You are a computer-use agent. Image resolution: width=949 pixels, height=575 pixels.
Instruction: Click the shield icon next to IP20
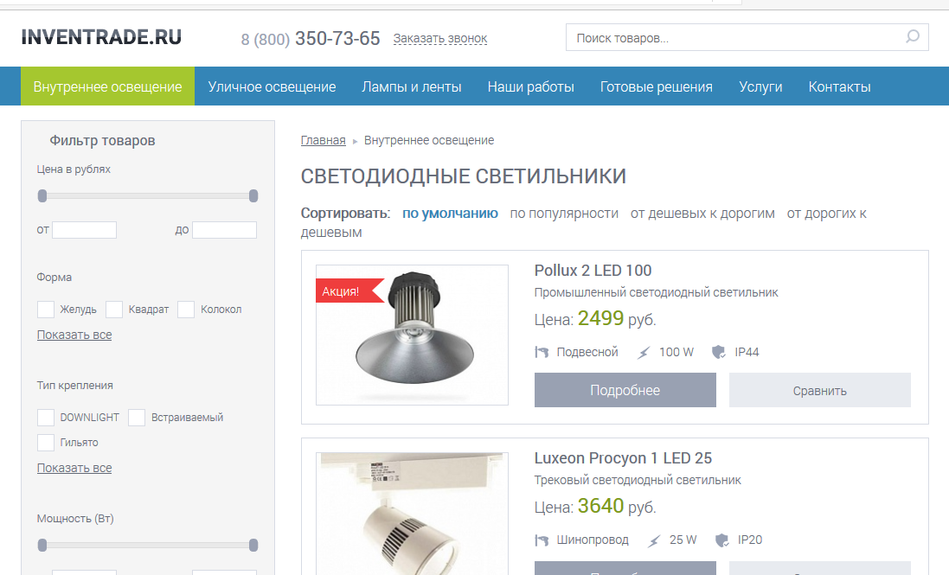[x=722, y=540]
